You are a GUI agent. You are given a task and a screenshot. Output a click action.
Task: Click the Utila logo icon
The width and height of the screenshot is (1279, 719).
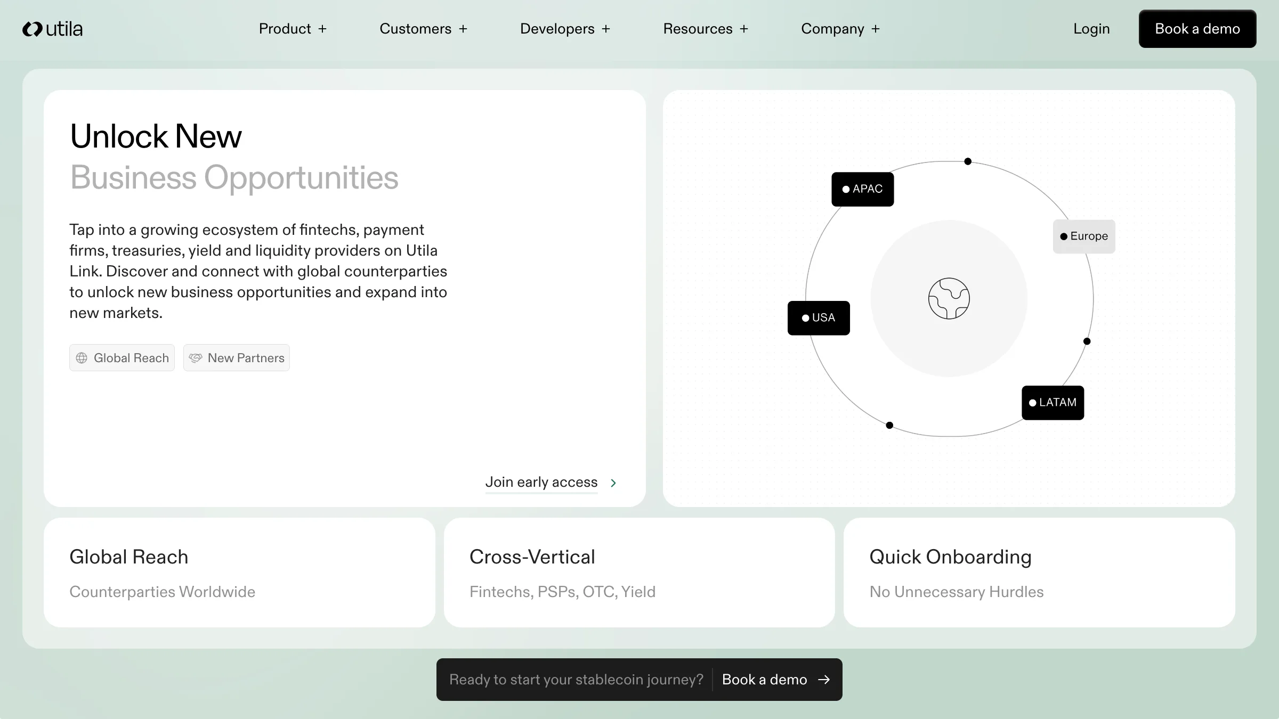(32, 29)
